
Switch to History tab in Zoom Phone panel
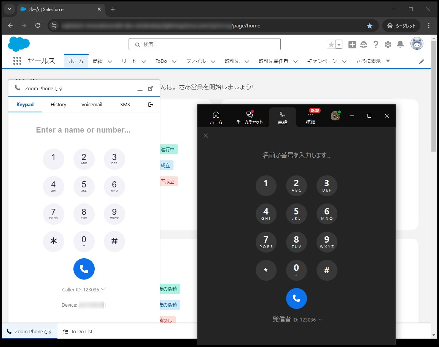58,104
